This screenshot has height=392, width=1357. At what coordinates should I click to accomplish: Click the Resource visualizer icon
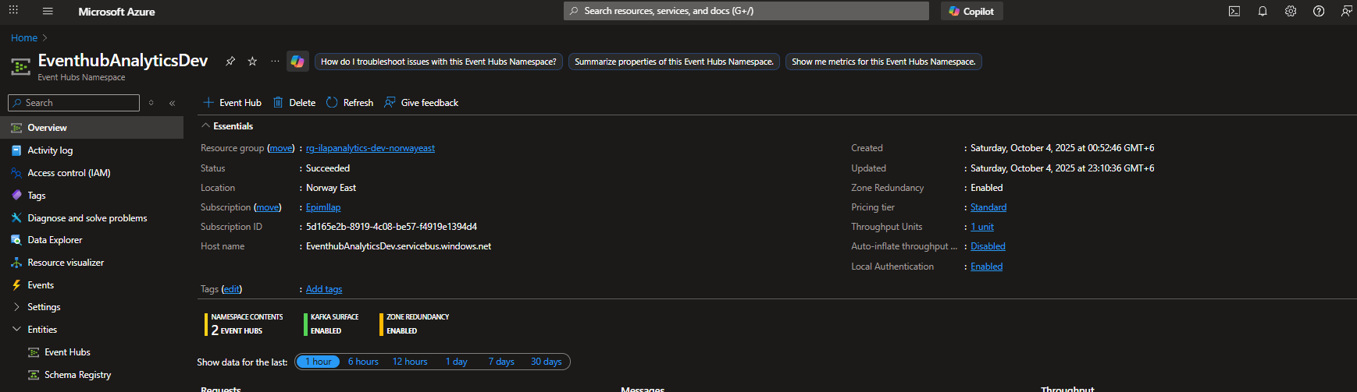16,263
